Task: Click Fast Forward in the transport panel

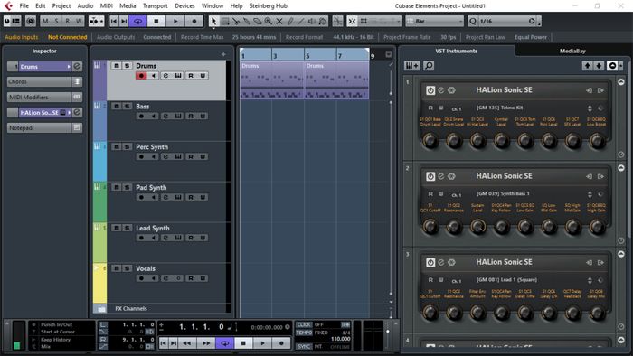Action: [x=206, y=343]
